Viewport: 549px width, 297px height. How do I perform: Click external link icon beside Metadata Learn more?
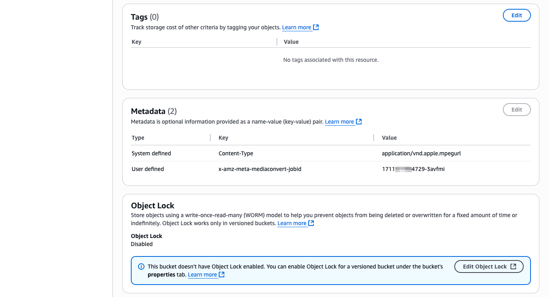click(x=359, y=122)
